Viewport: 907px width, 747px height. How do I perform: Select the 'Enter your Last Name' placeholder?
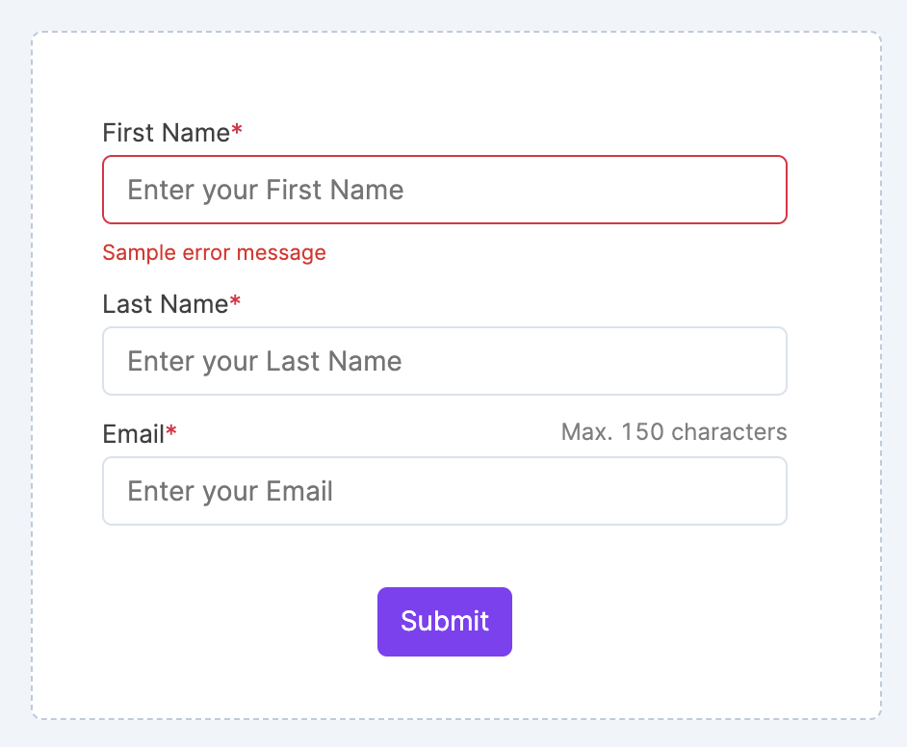click(264, 361)
